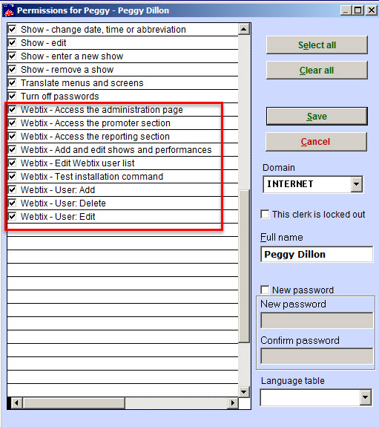This screenshot has width=379, height=427.
Task: Open the Domain INTERNET dropdown
Action: click(357, 184)
